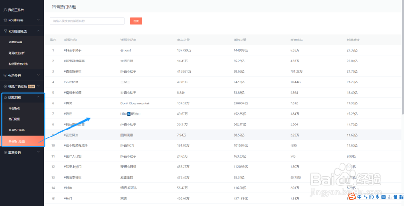This screenshot has width=404, height=206.
Task: Click the user account icon in IME bar
Action: pos(390,197)
